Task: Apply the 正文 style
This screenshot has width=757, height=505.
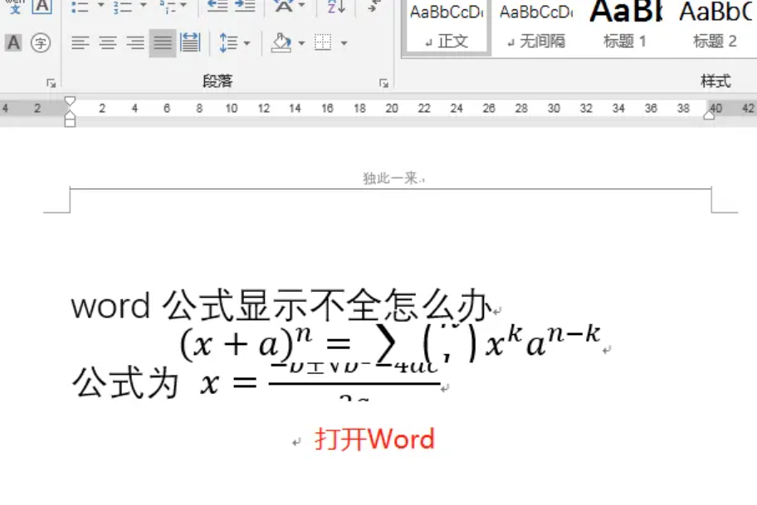Action: point(447,27)
